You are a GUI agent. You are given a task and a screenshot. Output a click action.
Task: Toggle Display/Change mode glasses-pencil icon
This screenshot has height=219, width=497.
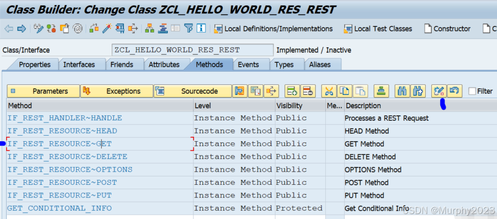click(39, 29)
